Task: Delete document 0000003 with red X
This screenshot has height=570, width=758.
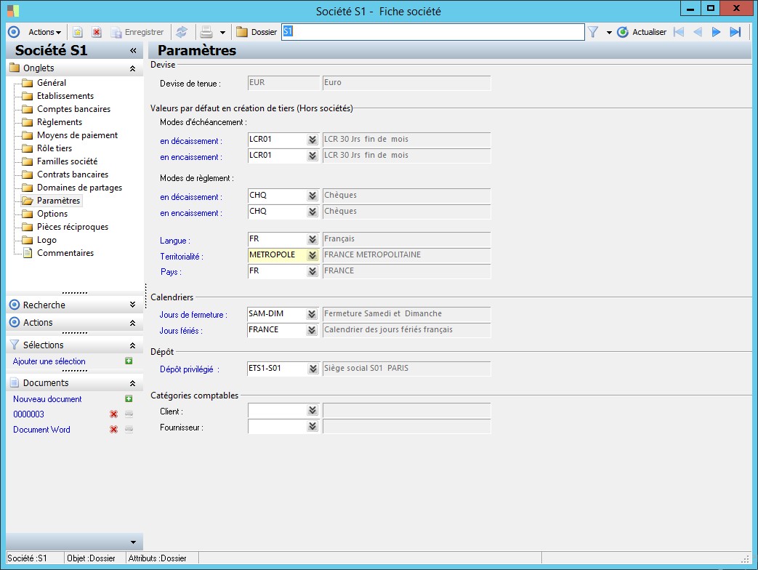Action: pyautogui.click(x=113, y=414)
